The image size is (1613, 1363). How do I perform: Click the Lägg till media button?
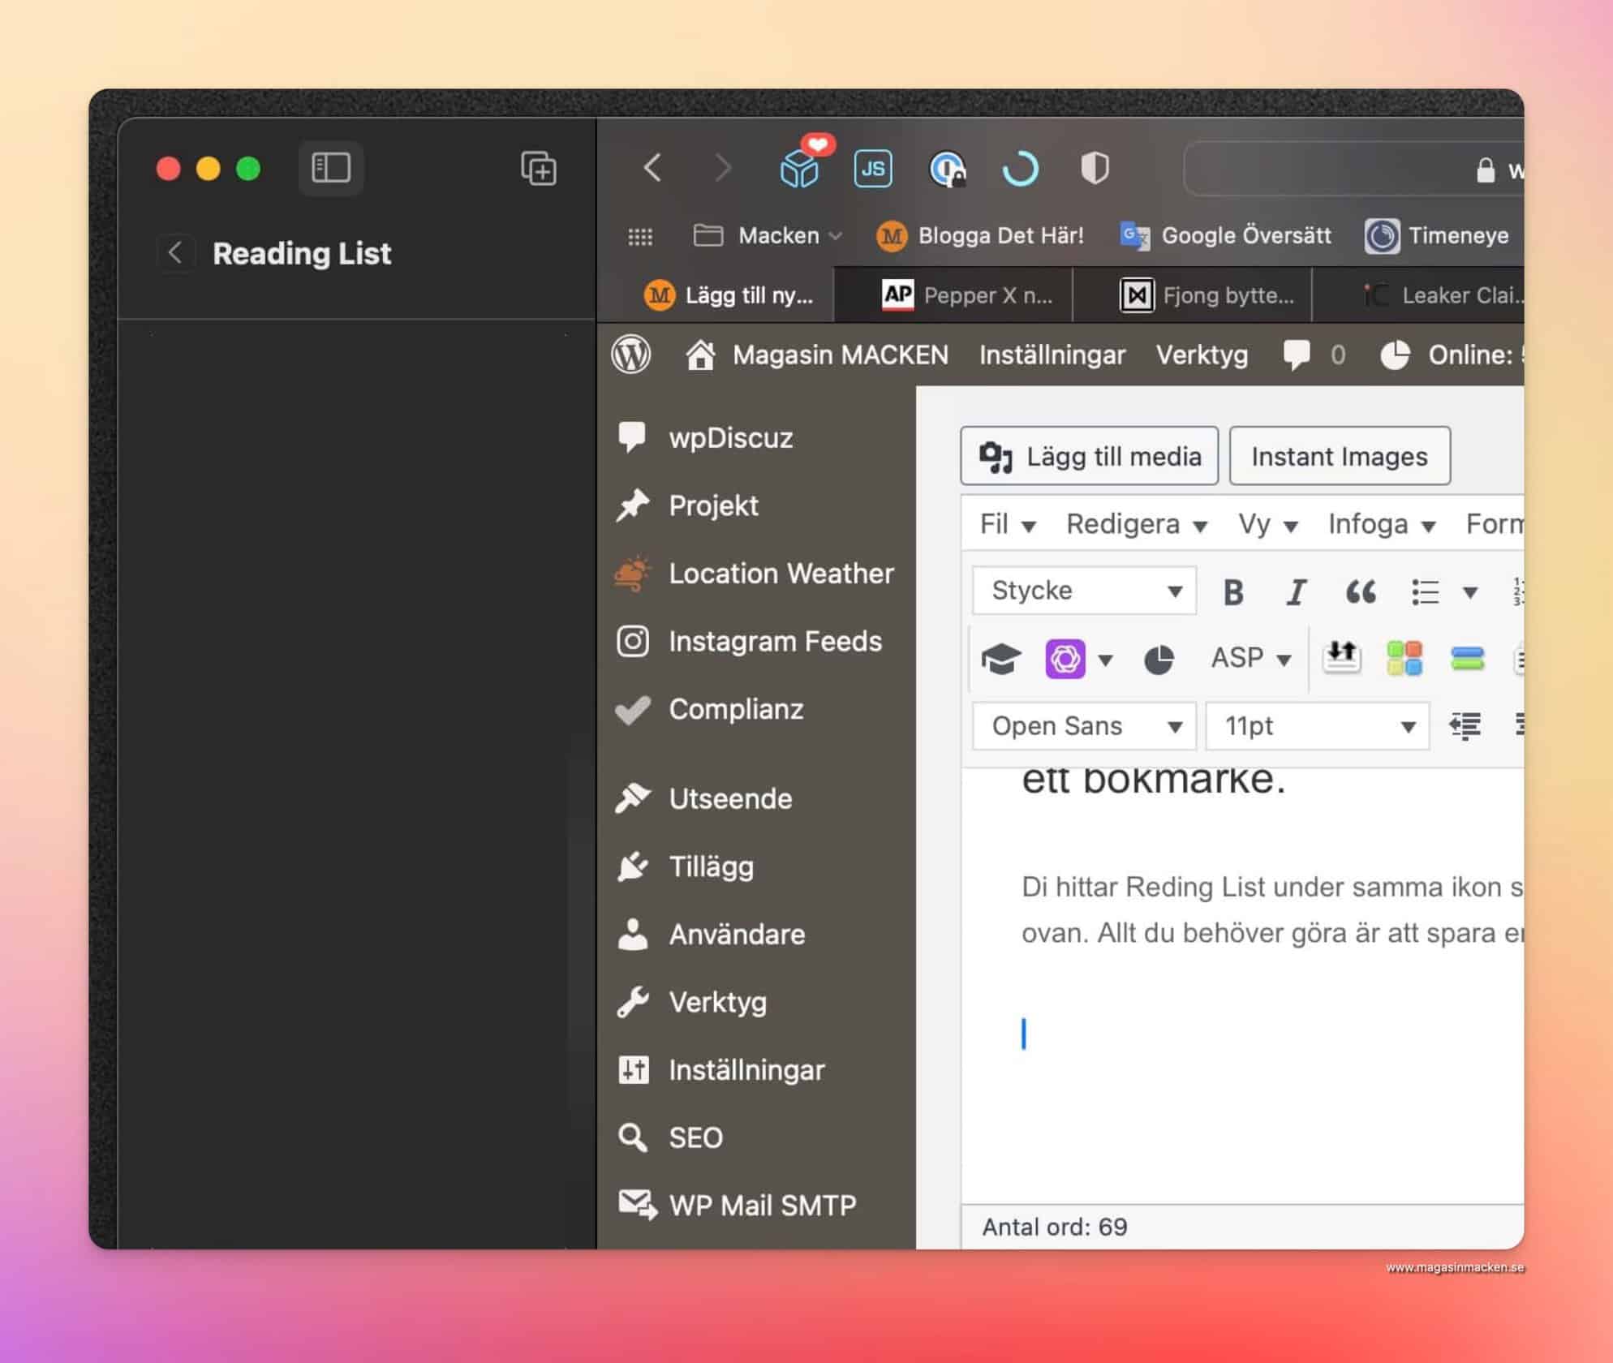[1090, 456]
